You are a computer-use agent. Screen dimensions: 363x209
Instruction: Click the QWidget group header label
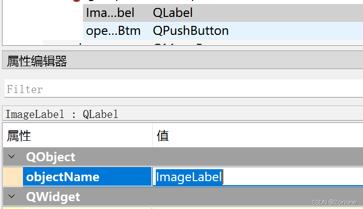pyautogui.click(x=52, y=197)
